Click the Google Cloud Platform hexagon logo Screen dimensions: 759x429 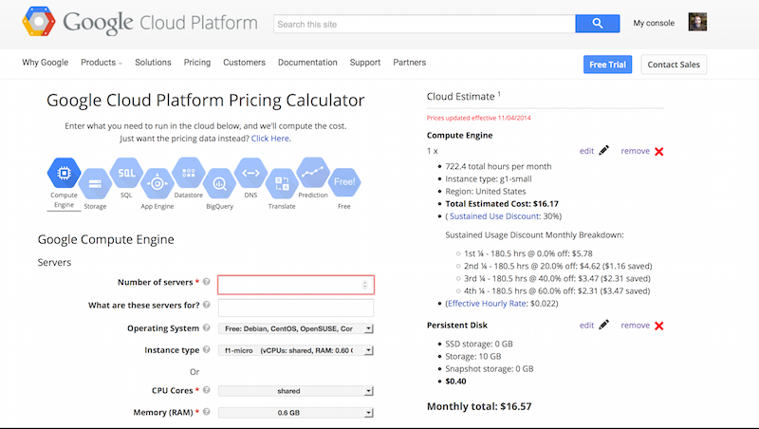39,21
